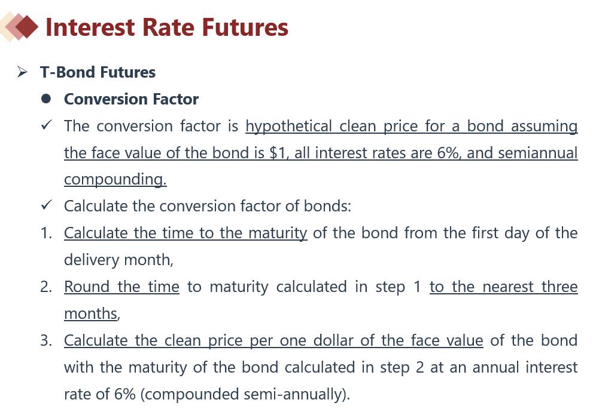Click the 'Interest Rate Futures' title

click(x=166, y=27)
